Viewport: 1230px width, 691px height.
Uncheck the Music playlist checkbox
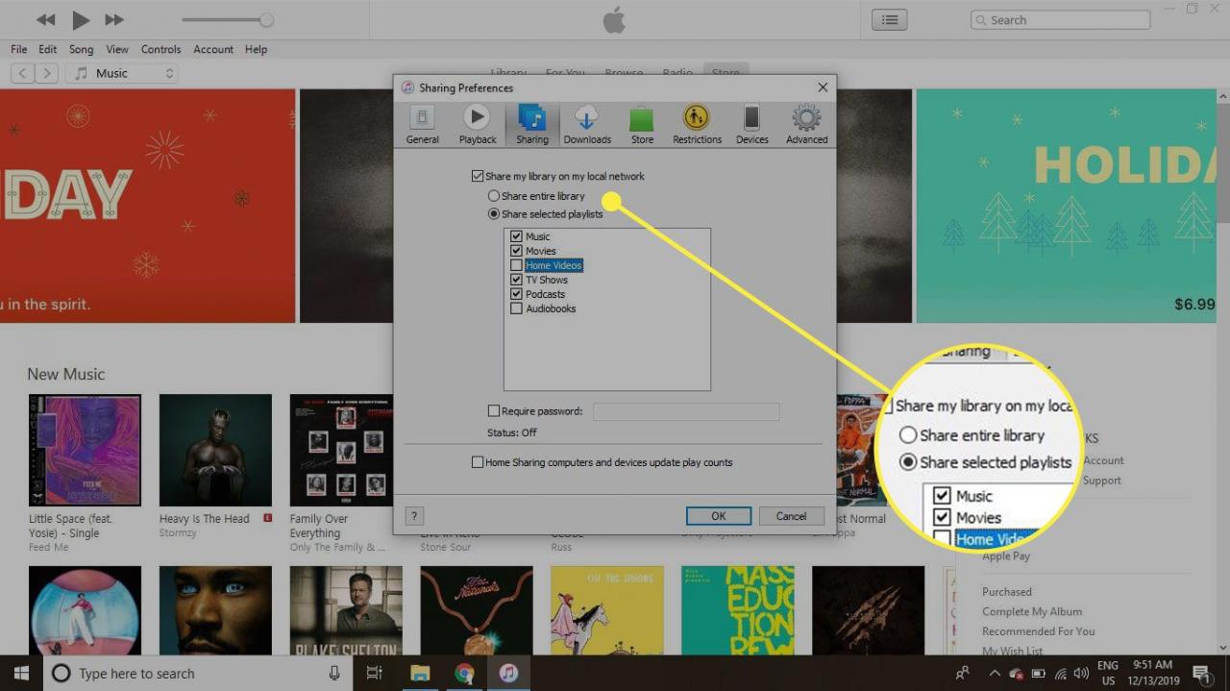(517, 236)
